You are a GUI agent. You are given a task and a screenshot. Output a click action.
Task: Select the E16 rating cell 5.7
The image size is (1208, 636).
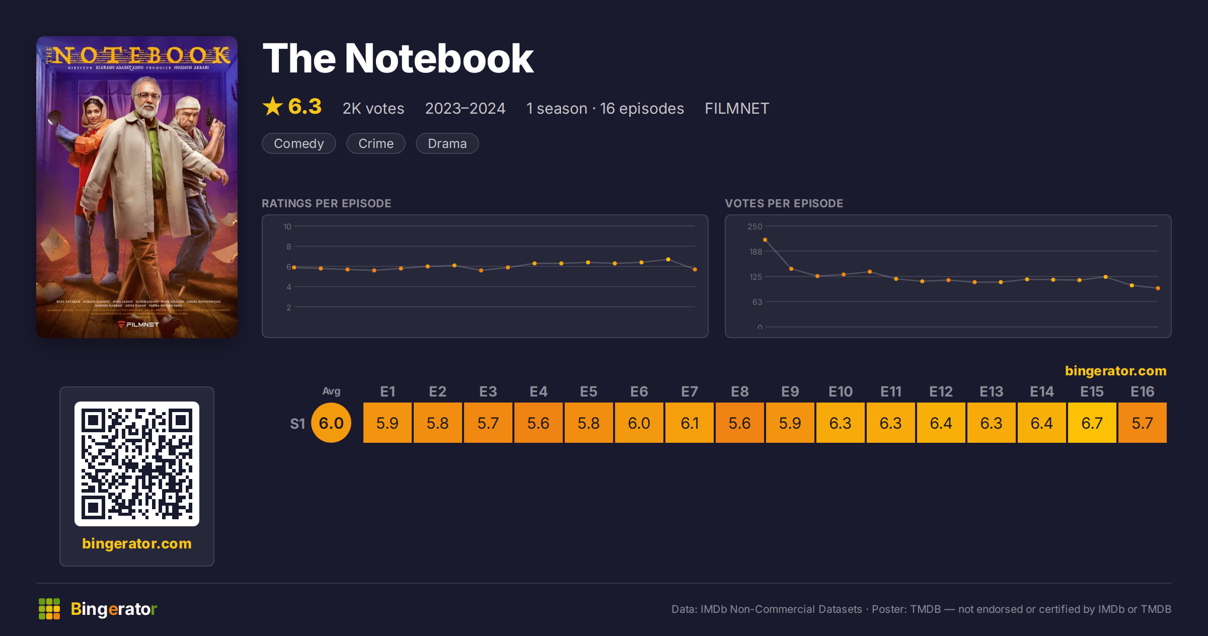[1143, 423]
